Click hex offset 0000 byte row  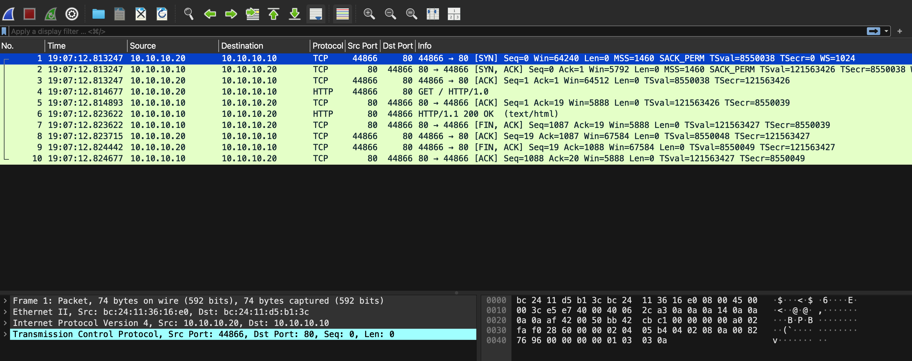coord(637,301)
